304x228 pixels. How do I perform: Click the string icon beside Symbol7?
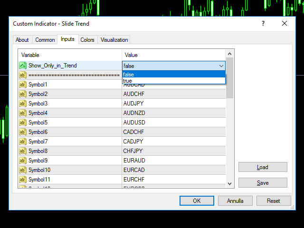pyautogui.click(x=22, y=142)
